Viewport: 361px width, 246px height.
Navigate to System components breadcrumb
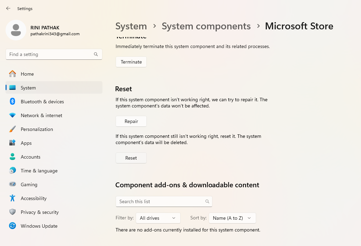click(x=206, y=26)
